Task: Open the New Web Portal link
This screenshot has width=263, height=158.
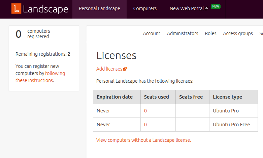Action: click(x=187, y=8)
